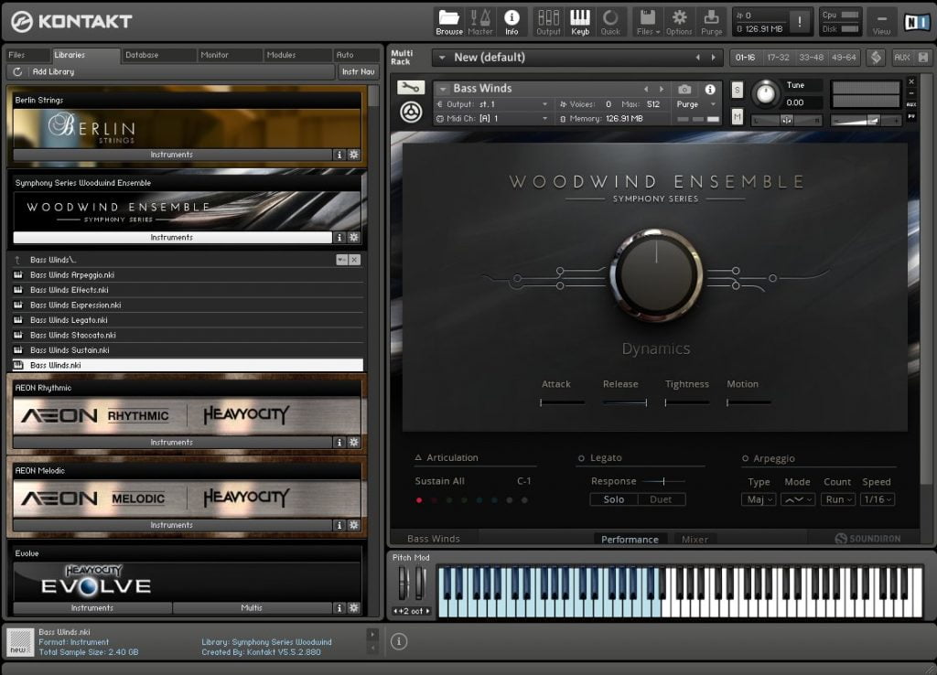937x675 pixels.
Task: Open the Bass Winds instrument dropdown
Action: (443, 89)
